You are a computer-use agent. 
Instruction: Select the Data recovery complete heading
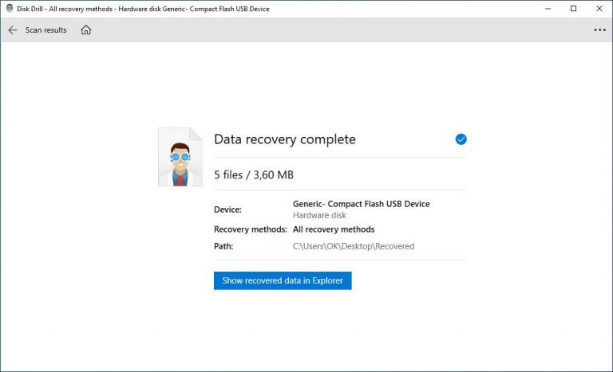[285, 139]
